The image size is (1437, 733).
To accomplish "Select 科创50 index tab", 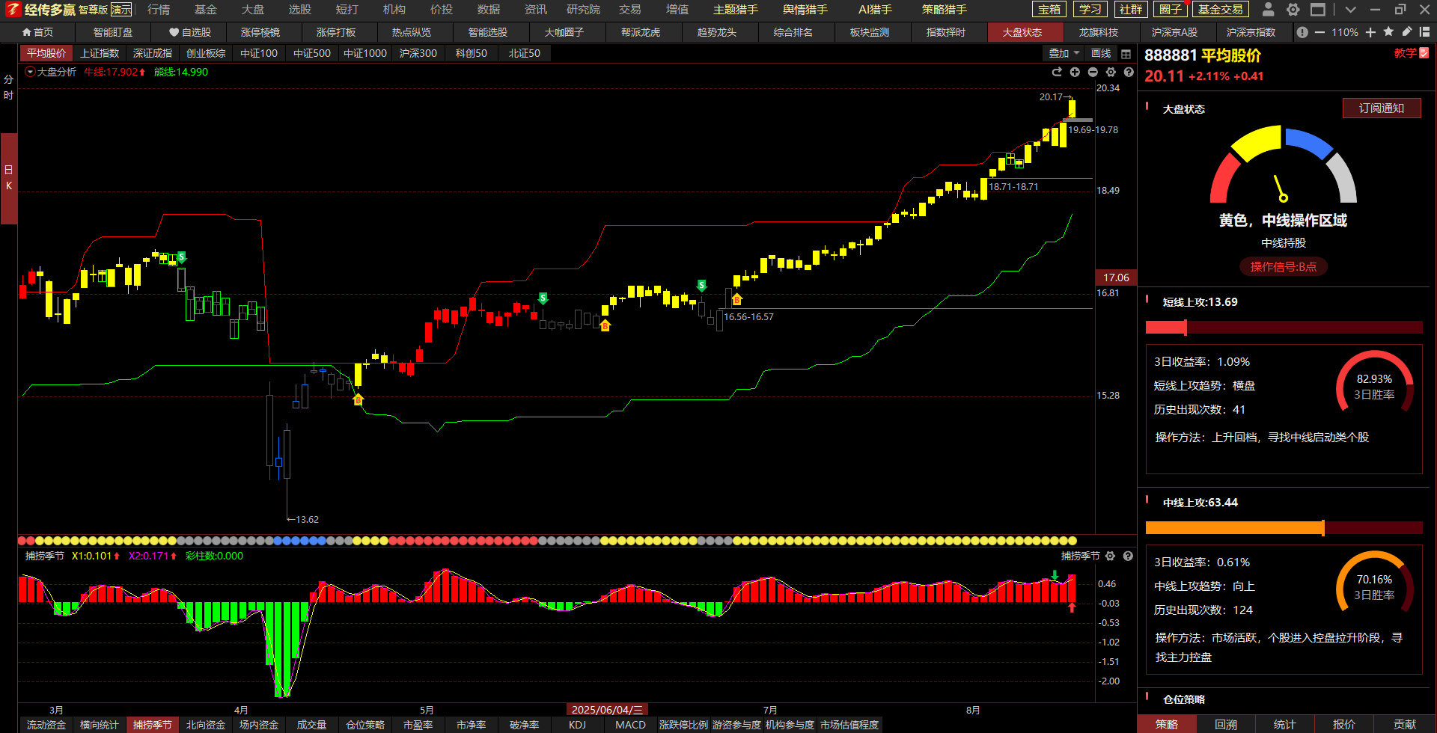I will click(472, 53).
